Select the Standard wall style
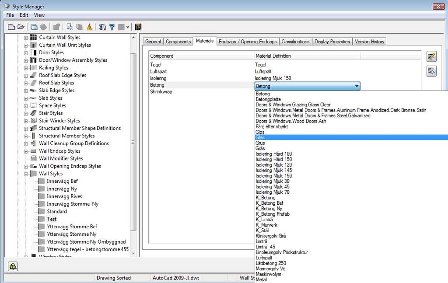Image resolution: width=448 pixels, height=283 pixels. [57, 212]
